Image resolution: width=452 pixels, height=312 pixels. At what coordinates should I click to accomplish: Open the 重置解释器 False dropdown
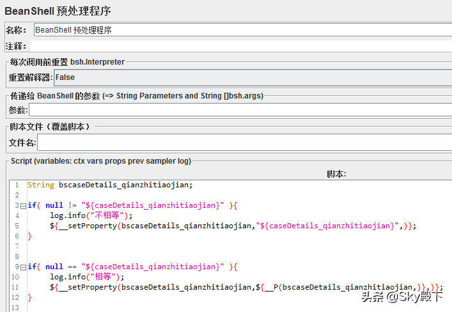[x=253, y=77]
